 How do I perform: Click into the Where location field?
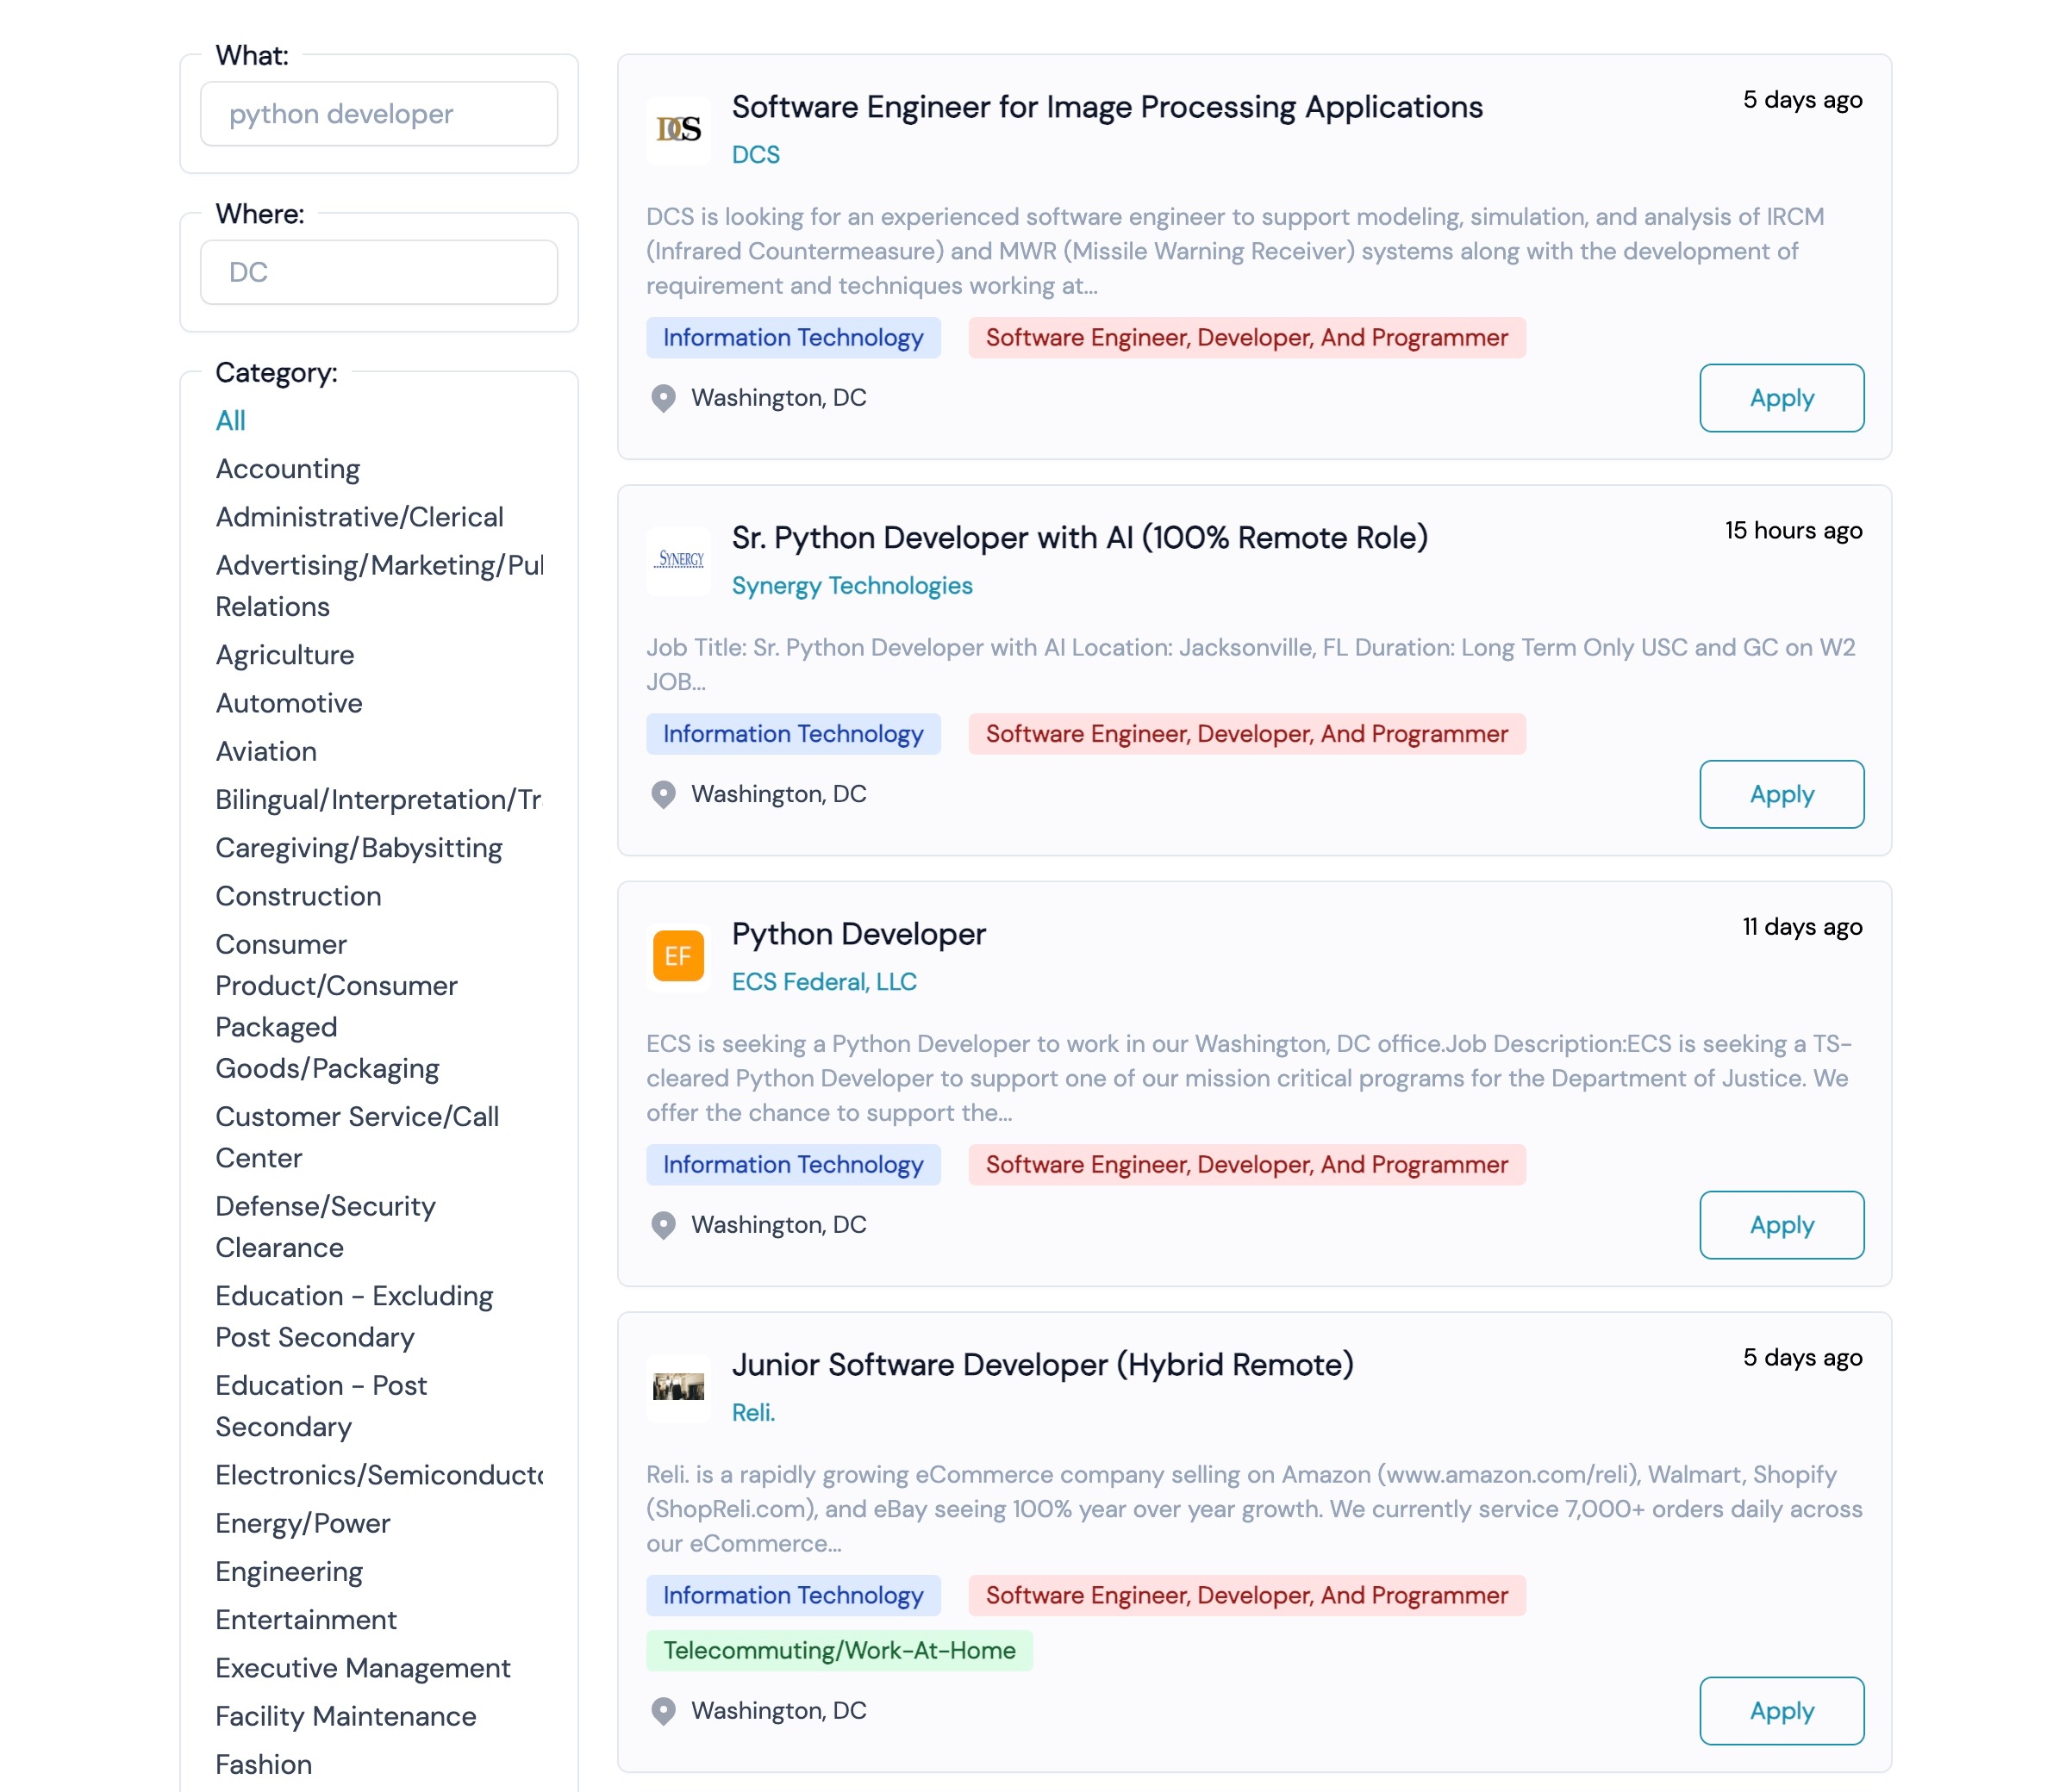point(379,272)
